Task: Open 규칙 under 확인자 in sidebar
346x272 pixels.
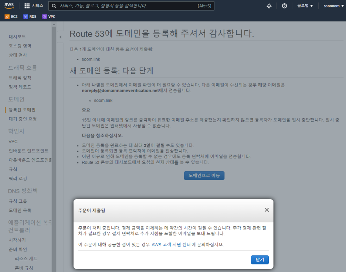Action: tap(13, 169)
